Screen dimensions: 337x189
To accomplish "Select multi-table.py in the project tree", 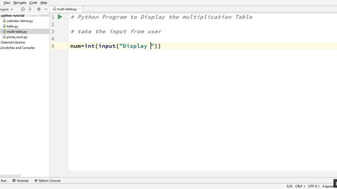I will pos(17,31).
